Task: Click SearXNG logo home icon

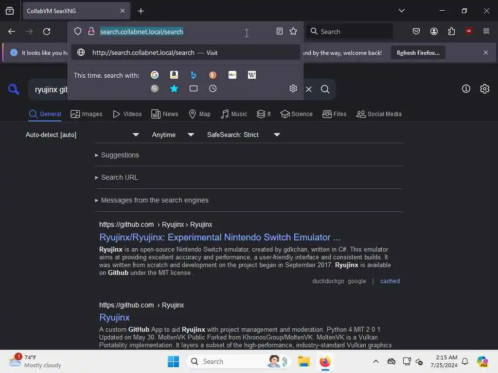Action: (14, 89)
